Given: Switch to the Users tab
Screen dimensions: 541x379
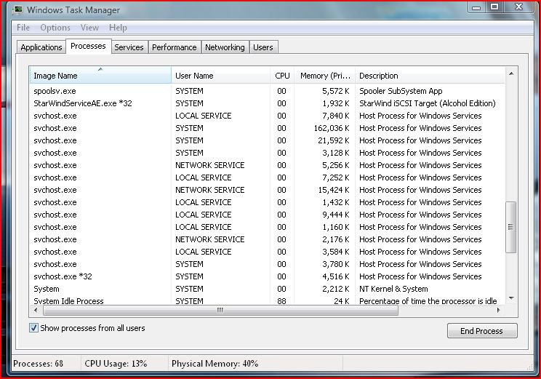Looking at the screenshot, I should pos(263,47).
